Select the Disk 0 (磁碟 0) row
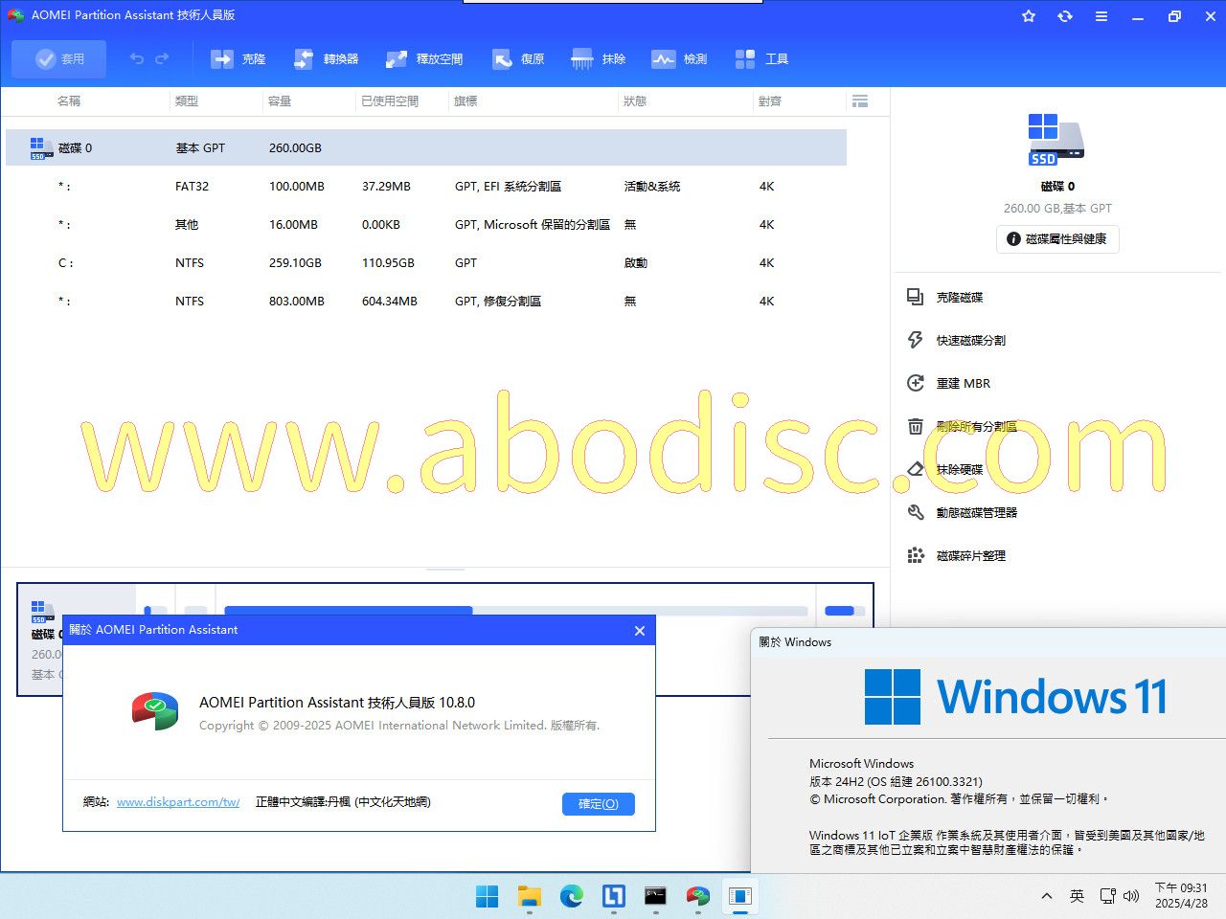Viewport: 1226px width, 919px height. [x=426, y=147]
